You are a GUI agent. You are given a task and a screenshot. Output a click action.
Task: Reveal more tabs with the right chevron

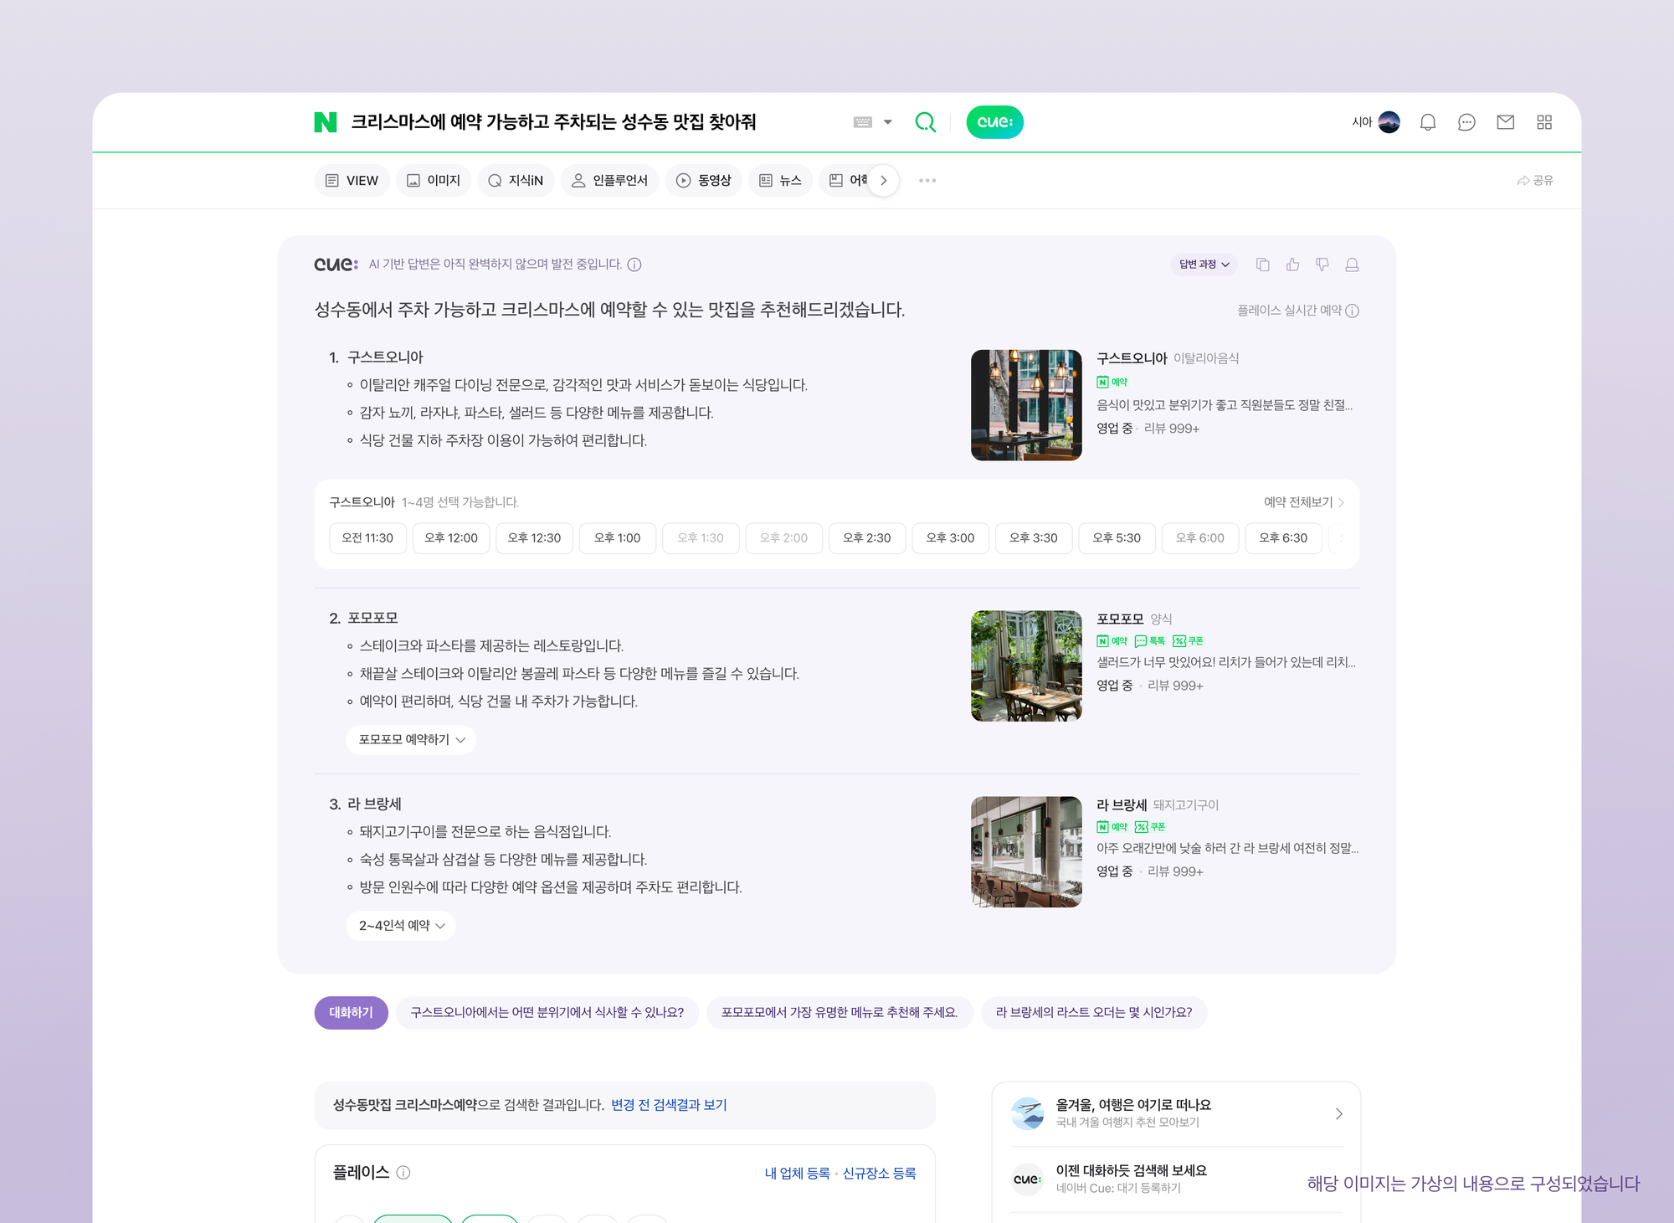(x=884, y=180)
